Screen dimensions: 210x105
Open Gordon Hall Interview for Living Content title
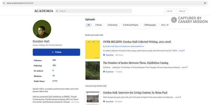(135, 93)
